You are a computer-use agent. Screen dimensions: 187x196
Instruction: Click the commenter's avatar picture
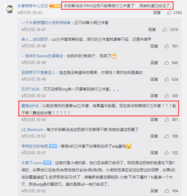point(10,9)
